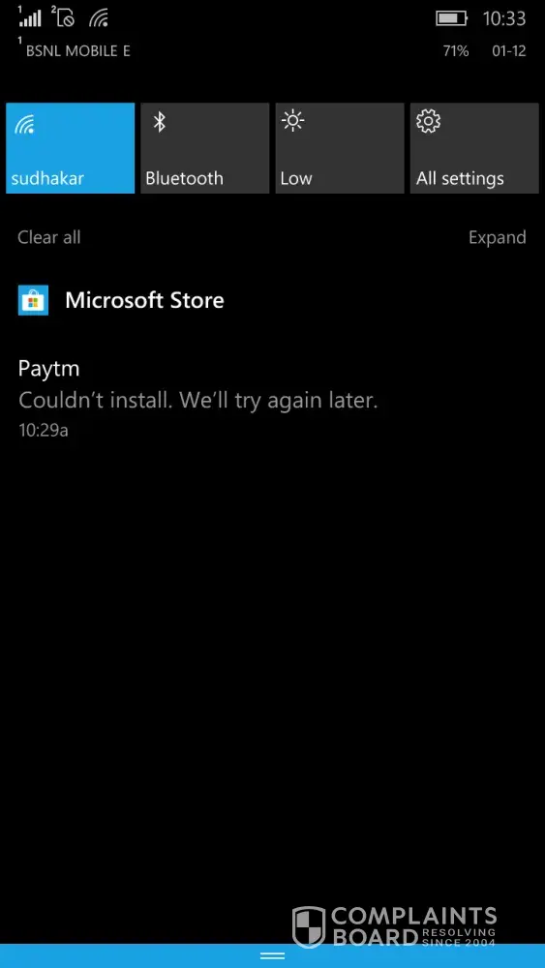Click the 71% battery percentage text
545x968 pixels.
[x=456, y=51]
